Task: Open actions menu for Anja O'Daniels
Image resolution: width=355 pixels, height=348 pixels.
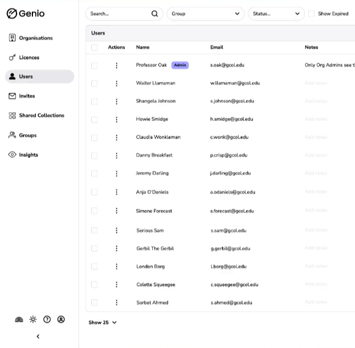Action: (117, 192)
